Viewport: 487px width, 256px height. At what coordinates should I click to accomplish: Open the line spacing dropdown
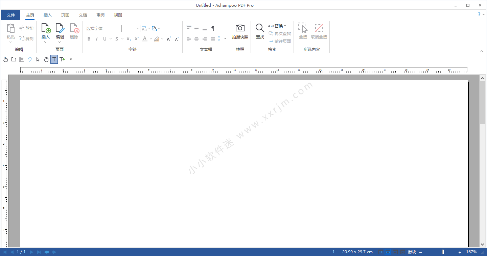pyautogui.click(x=222, y=39)
